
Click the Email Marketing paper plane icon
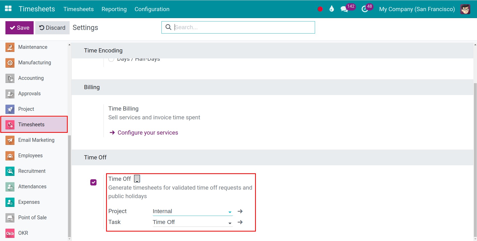(x=10, y=140)
